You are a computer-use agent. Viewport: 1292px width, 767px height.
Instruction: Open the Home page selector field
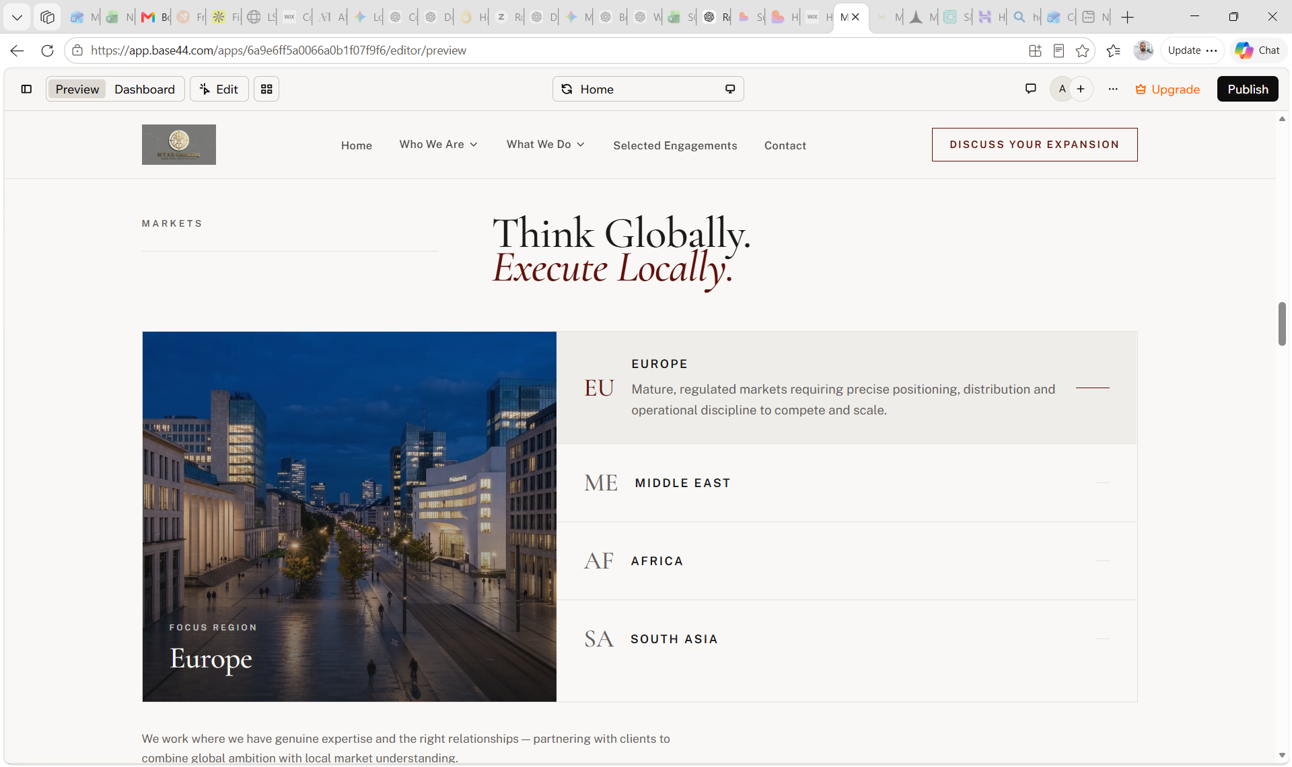647,89
